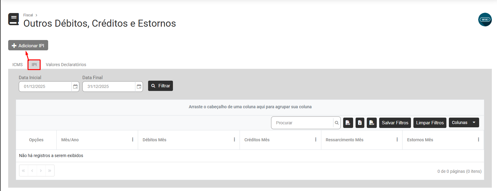497x191 pixels.
Task: Sort by Ressarcimento Mês column header
Action: pyautogui.click(x=344, y=140)
